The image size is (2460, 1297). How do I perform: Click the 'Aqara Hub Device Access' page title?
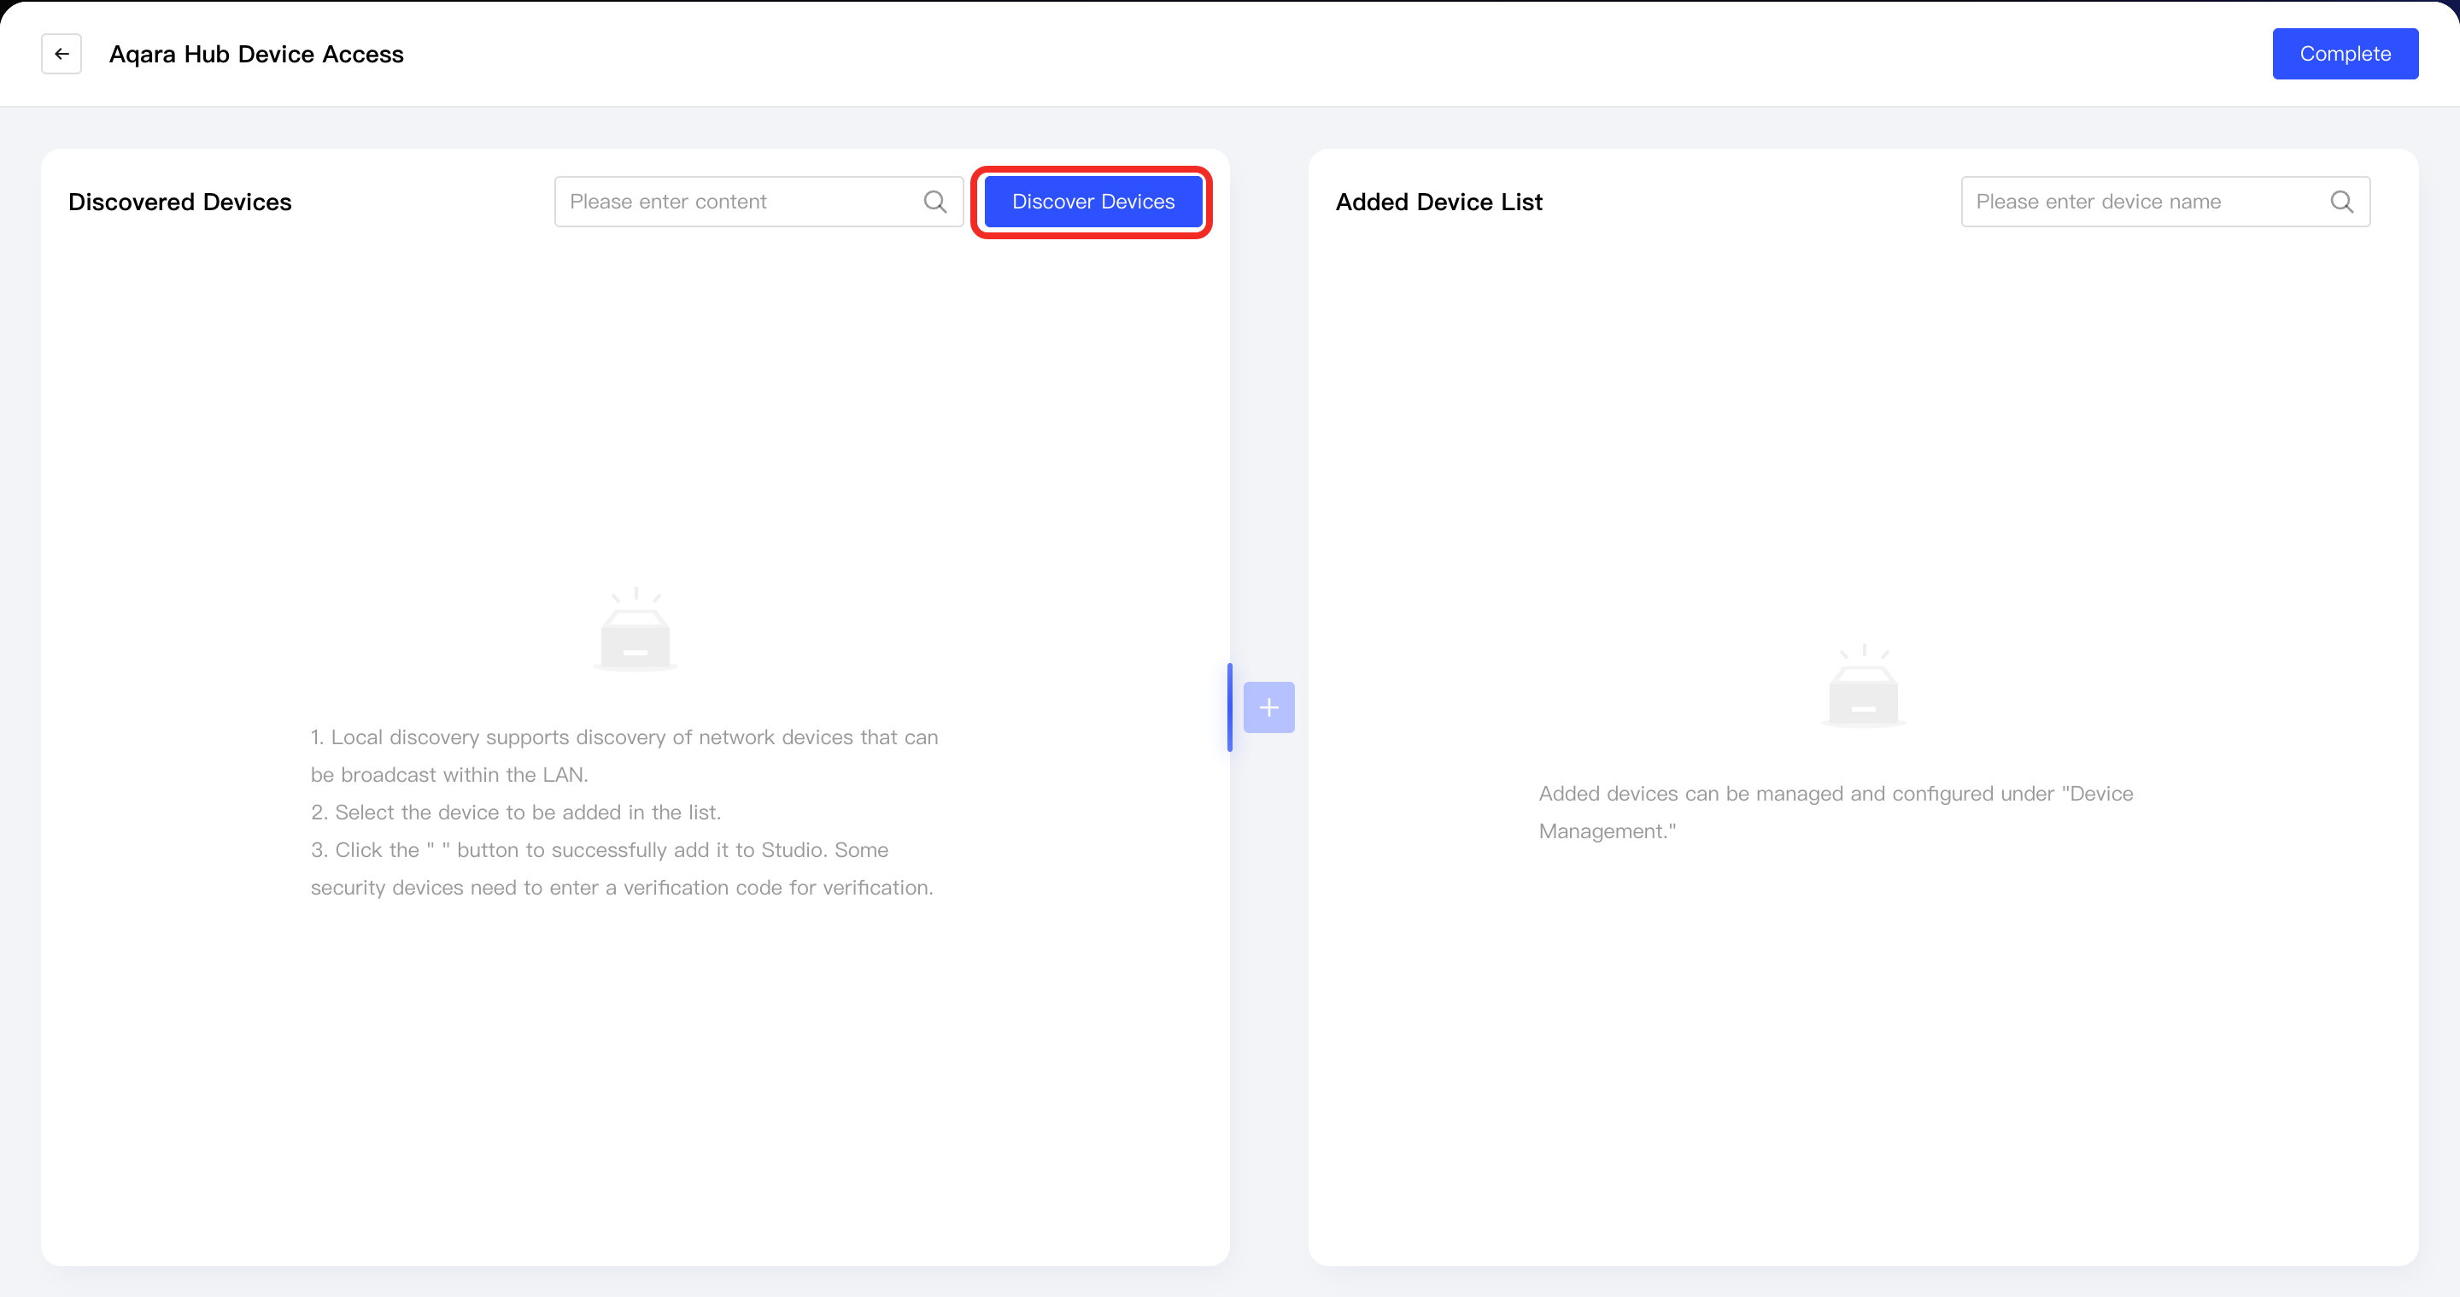click(256, 55)
